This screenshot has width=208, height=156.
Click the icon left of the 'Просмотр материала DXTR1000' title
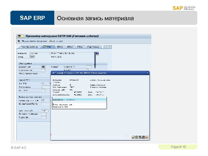(x=20, y=36)
